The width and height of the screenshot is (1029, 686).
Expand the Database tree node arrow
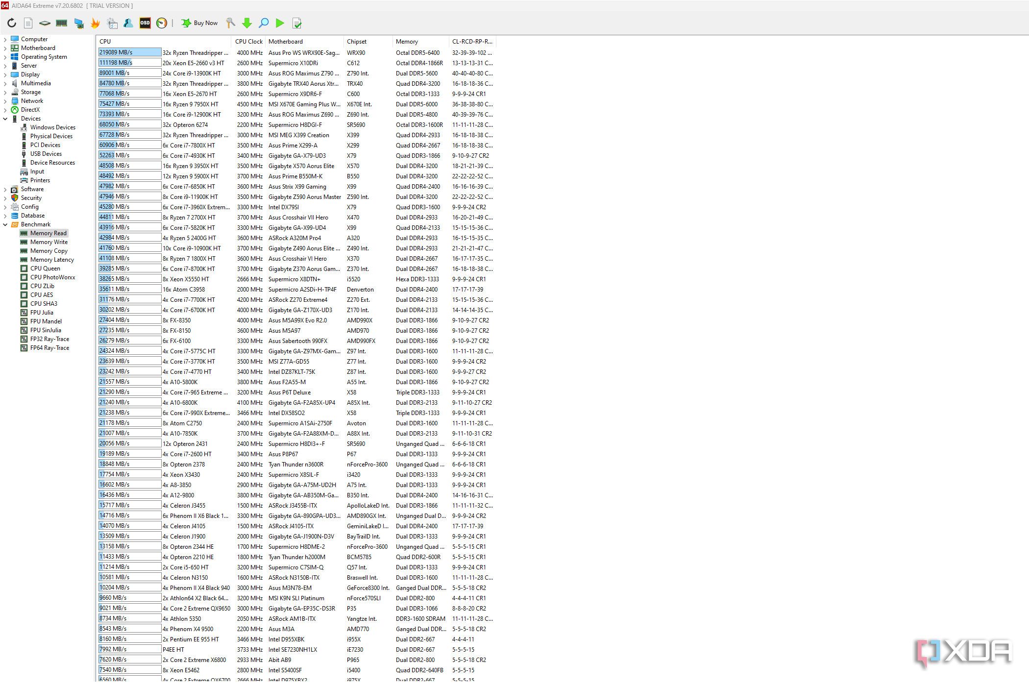5,216
